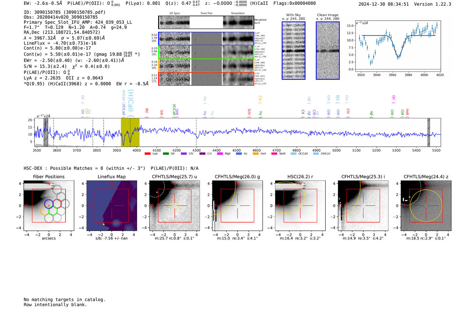475x323 pixels.
Task: Click the yellow highlighted region in spectrum
Action: [x=130, y=132]
